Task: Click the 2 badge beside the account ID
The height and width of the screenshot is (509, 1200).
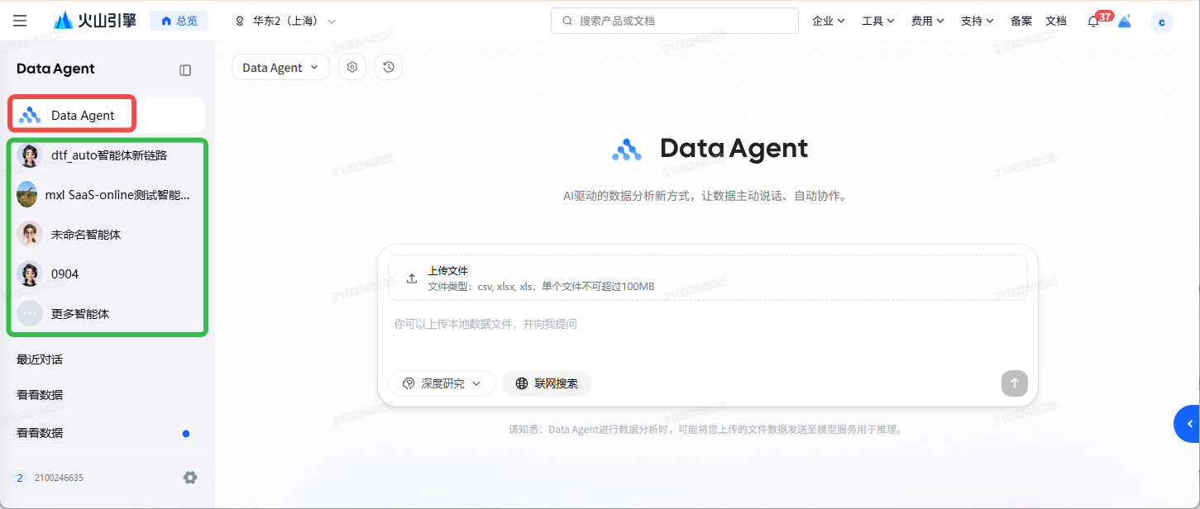Action: pos(20,478)
